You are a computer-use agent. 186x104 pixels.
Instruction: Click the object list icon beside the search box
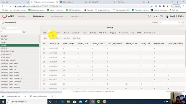pos(24,31)
